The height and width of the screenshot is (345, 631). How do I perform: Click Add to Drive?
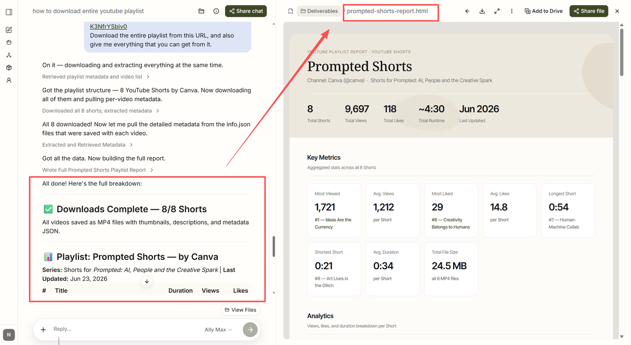544,11
